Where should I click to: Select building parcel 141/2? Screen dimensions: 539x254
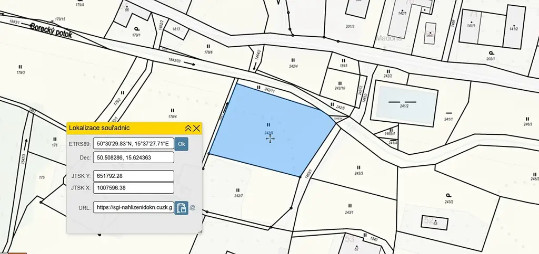click(513, 27)
